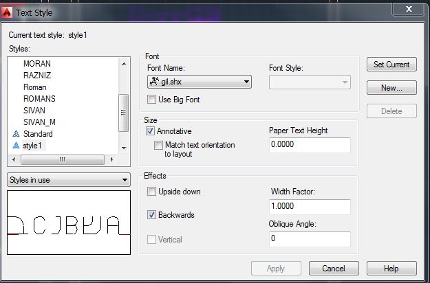Choose SIVAN_M from the styles list
Viewport: 430px width, 283px height.
pos(39,122)
